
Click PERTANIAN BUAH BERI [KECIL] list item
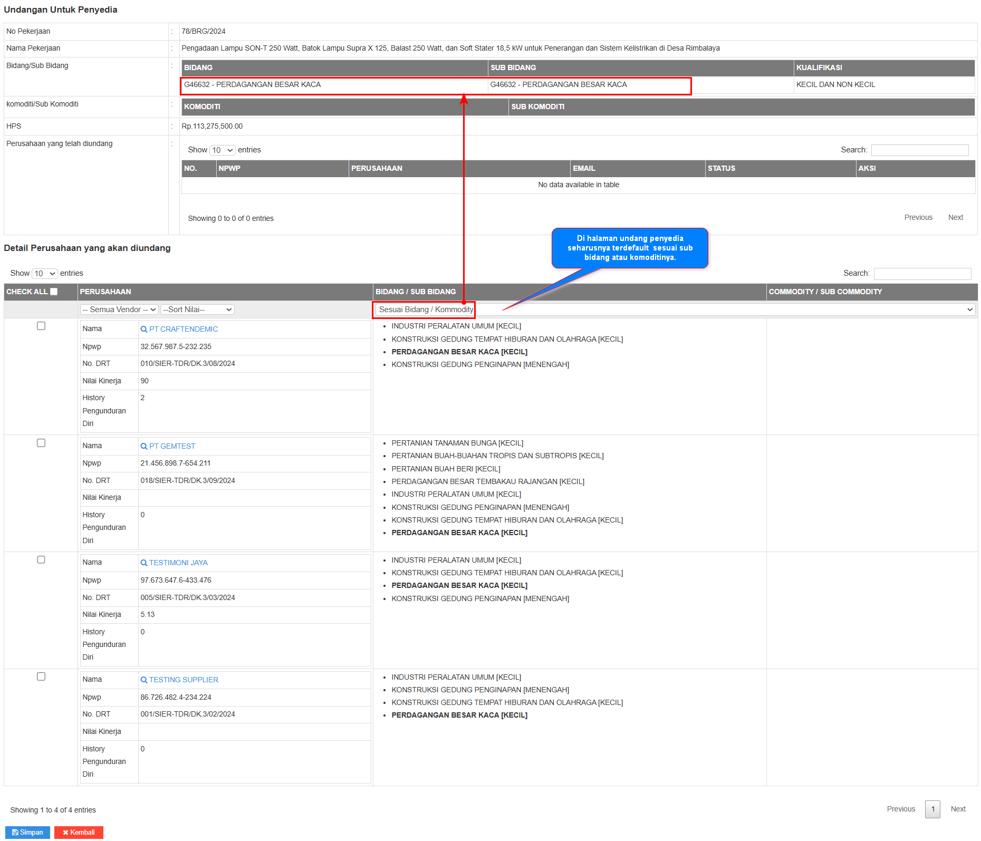click(x=446, y=469)
